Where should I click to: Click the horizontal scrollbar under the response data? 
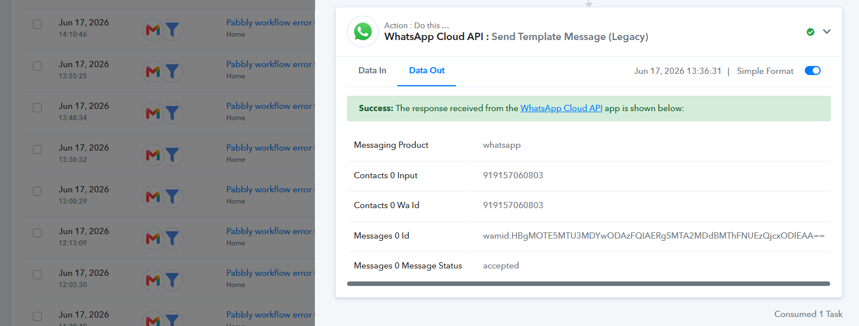click(x=589, y=284)
